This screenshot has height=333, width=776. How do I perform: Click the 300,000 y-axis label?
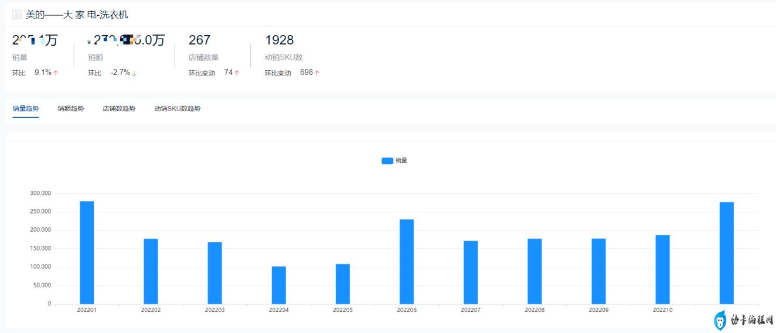click(x=40, y=193)
